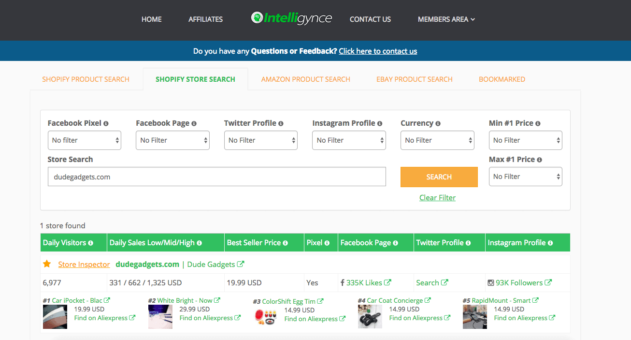Click external link icon after RapidMount - Smart

tap(536, 300)
